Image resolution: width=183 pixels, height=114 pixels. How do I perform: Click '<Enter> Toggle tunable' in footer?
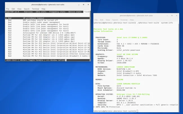click(32, 60)
